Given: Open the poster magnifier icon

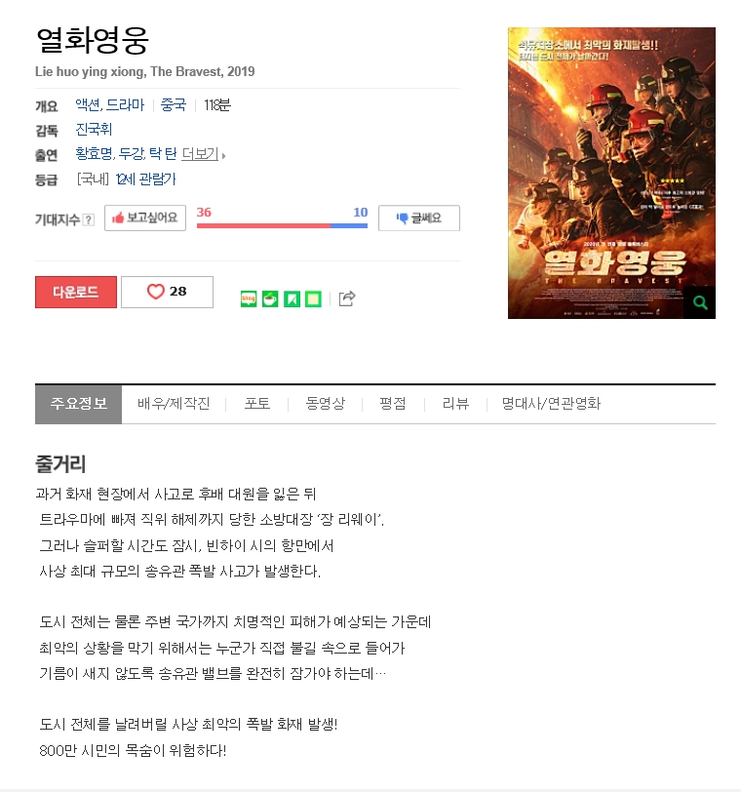Looking at the screenshot, I should click(700, 302).
